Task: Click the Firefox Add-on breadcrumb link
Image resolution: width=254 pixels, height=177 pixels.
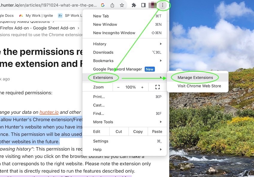Action: 37,28
